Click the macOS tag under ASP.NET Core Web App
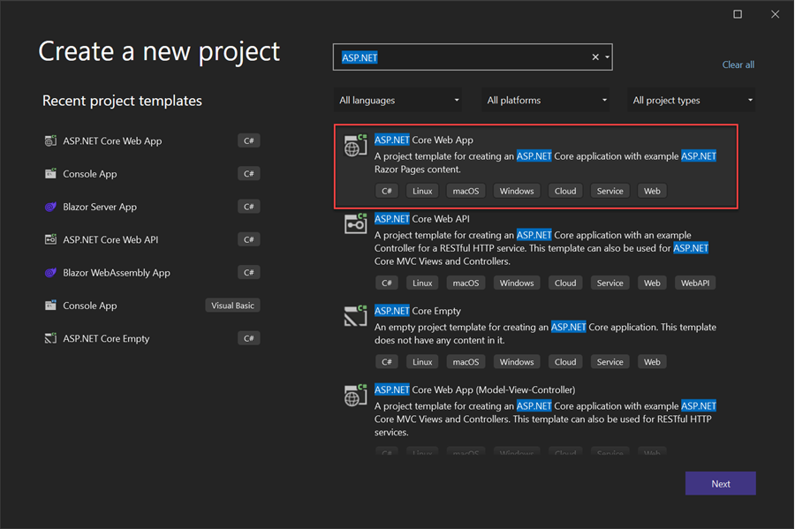Viewport: 795px width, 529px height. coord(466,191)
